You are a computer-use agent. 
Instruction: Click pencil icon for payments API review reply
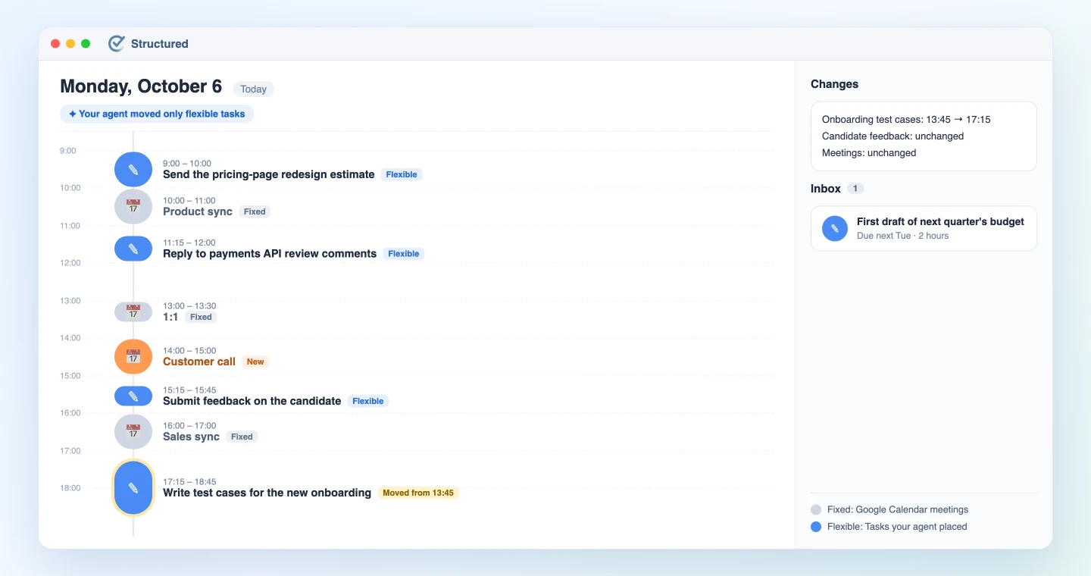(x=133, y=249)
